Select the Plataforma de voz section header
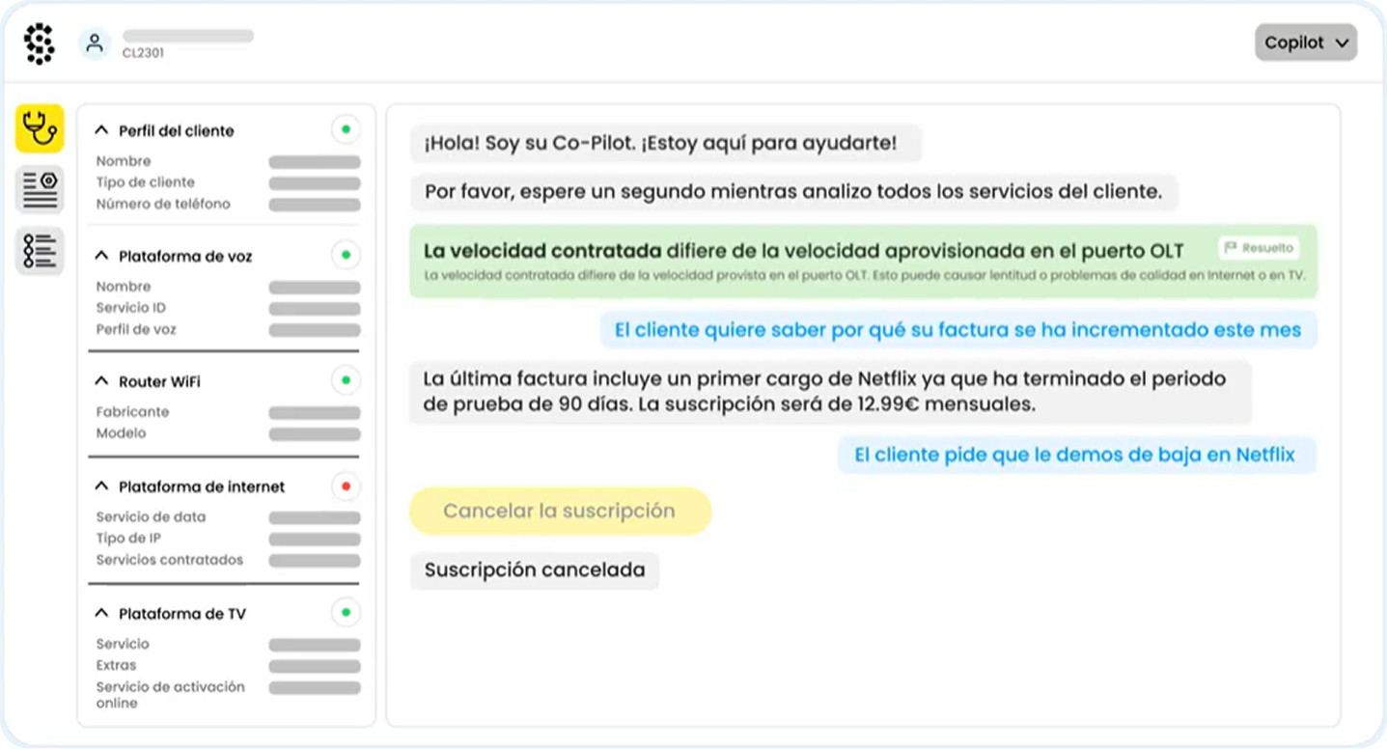The height and width of the screenshot is (749, 1387). (185, 257)
